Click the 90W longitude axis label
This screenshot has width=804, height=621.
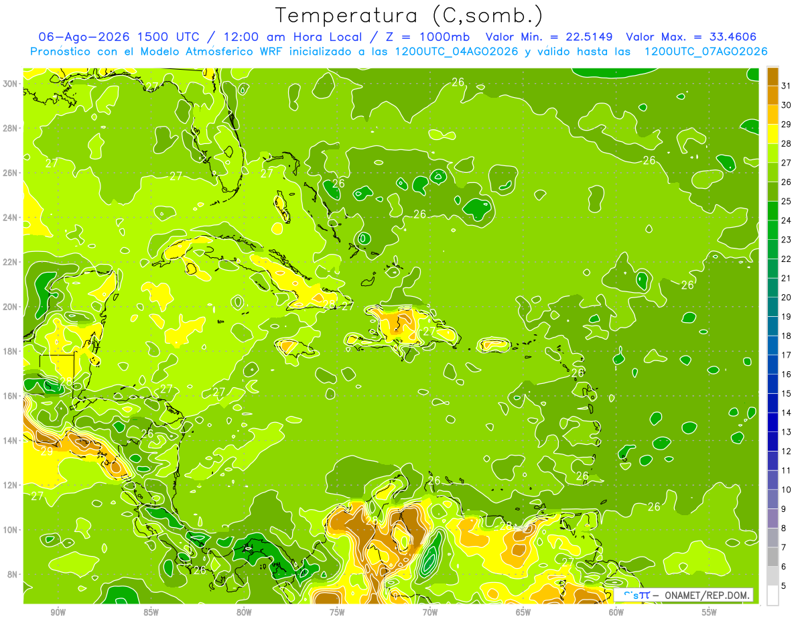(58, 612)
